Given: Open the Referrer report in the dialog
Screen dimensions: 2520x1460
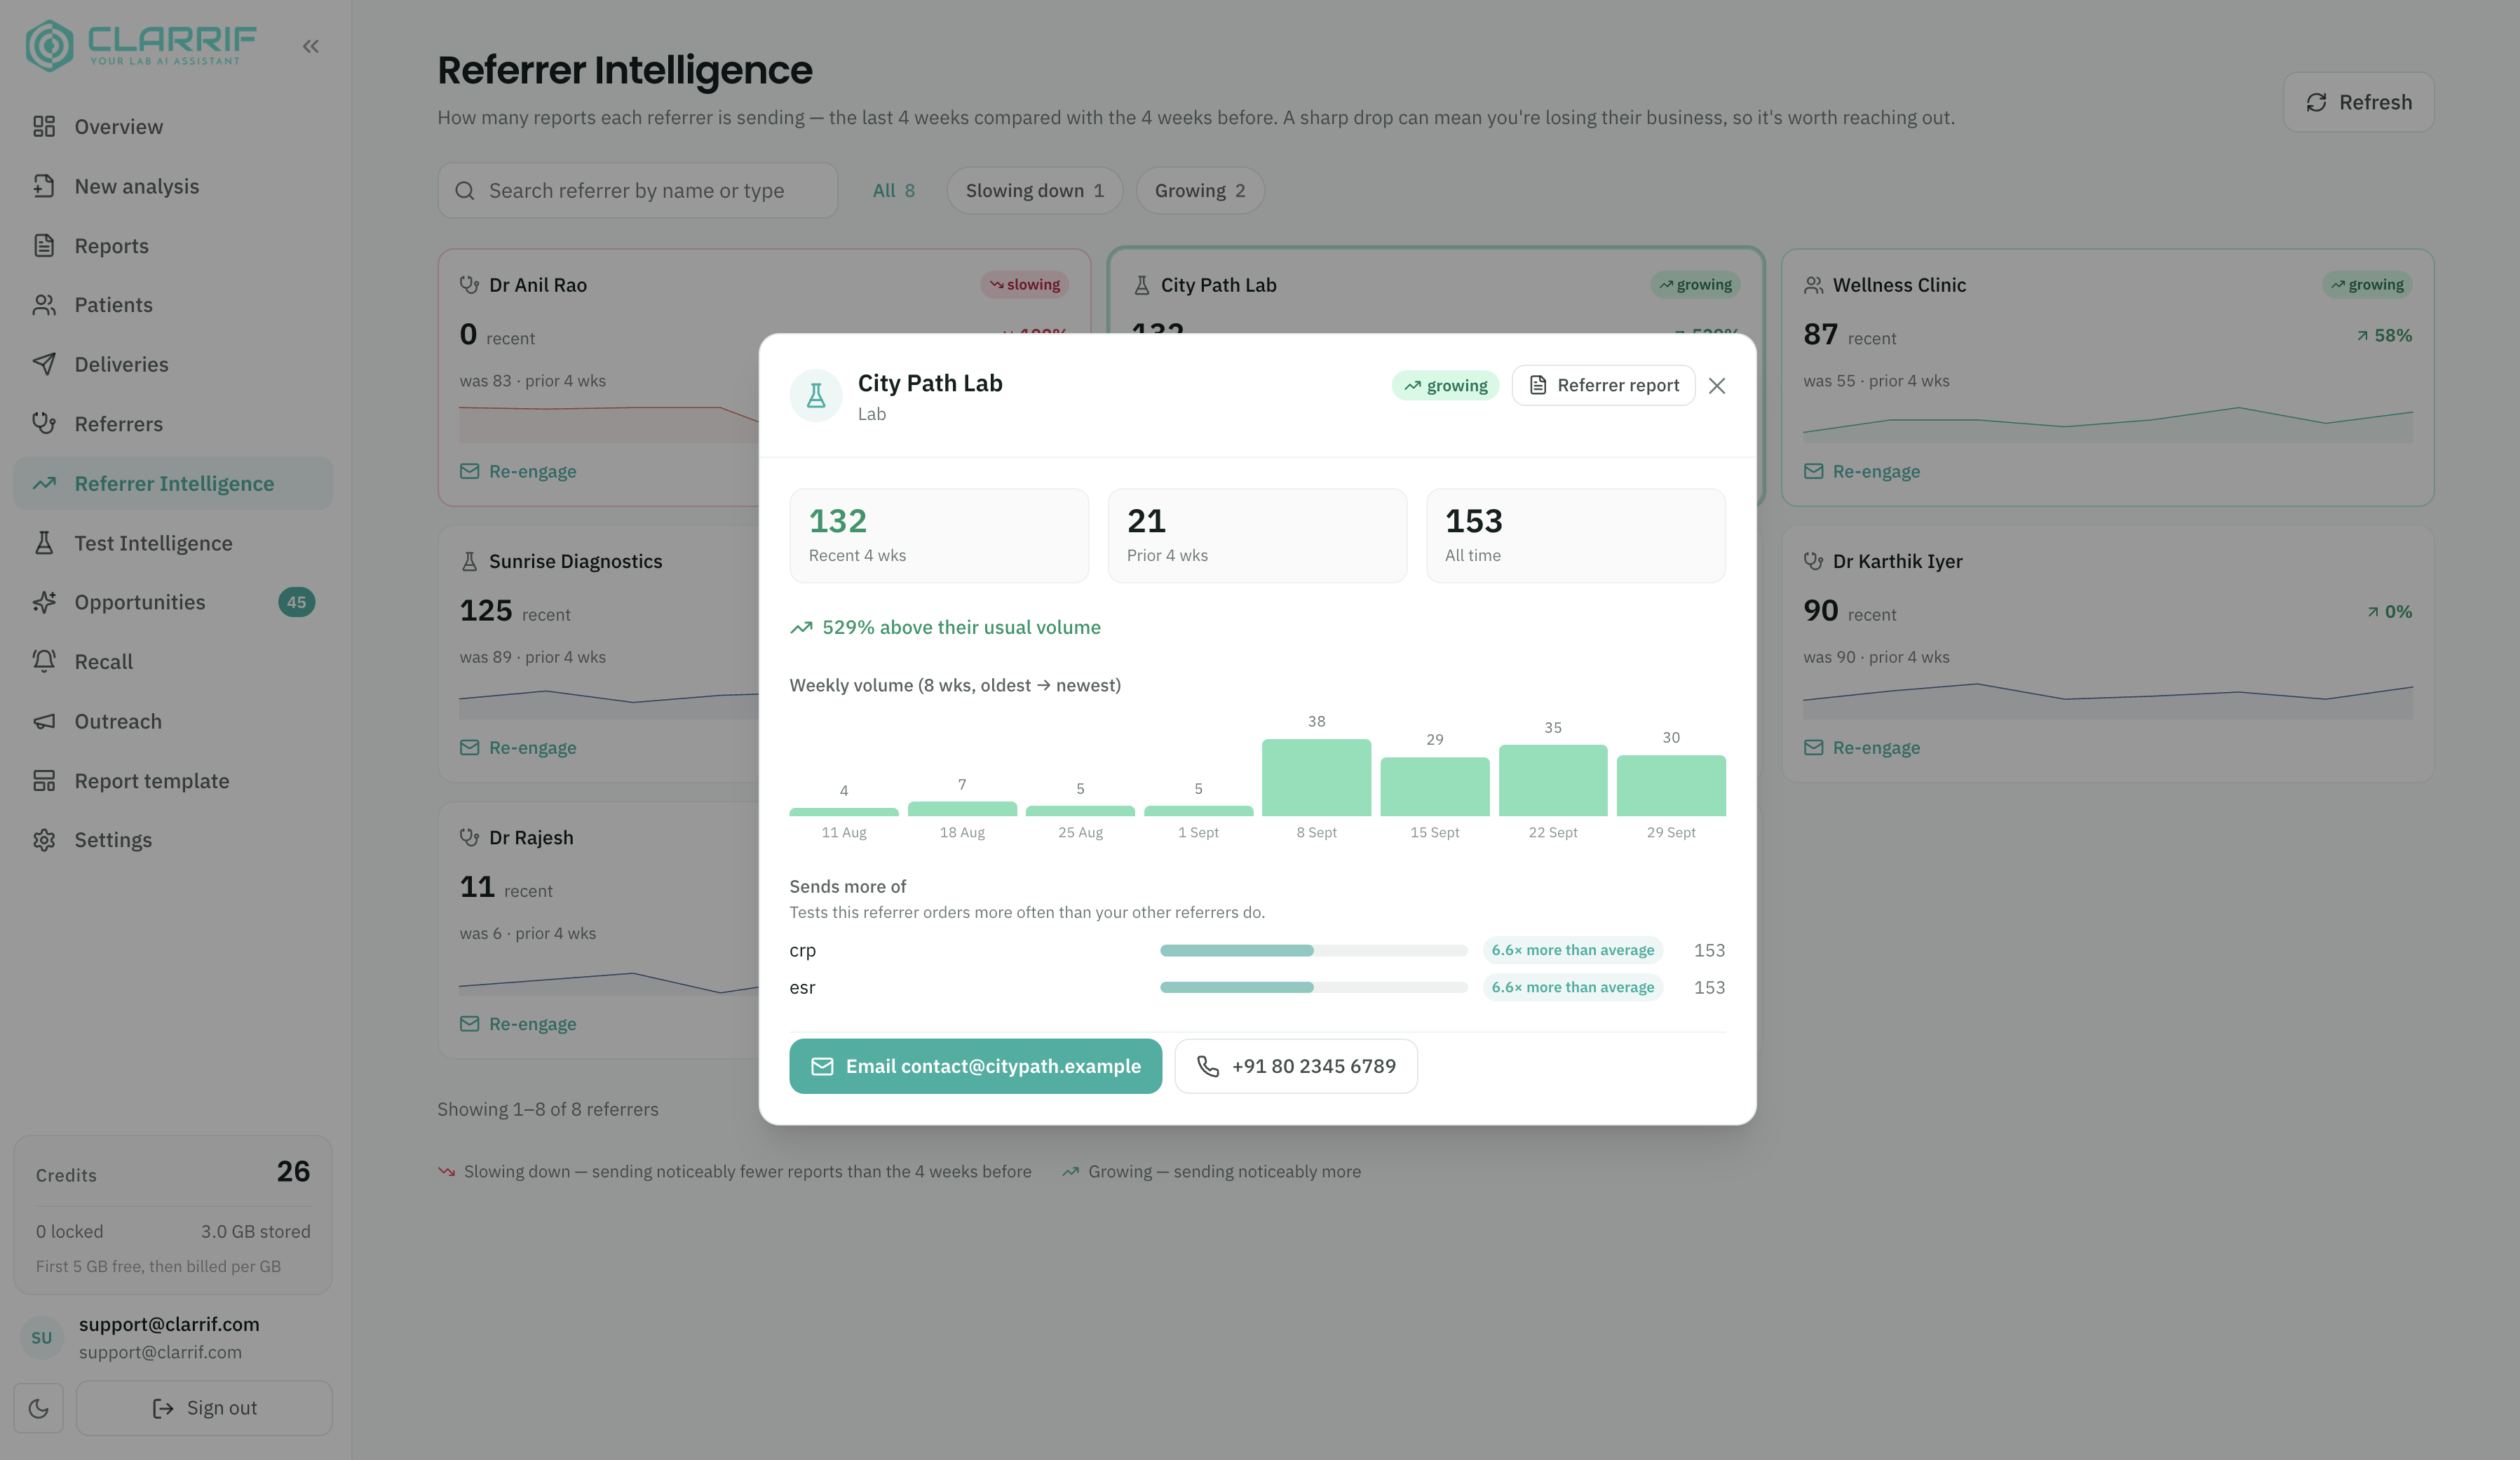Looking at the screenshot, I should pos(1603,386).
